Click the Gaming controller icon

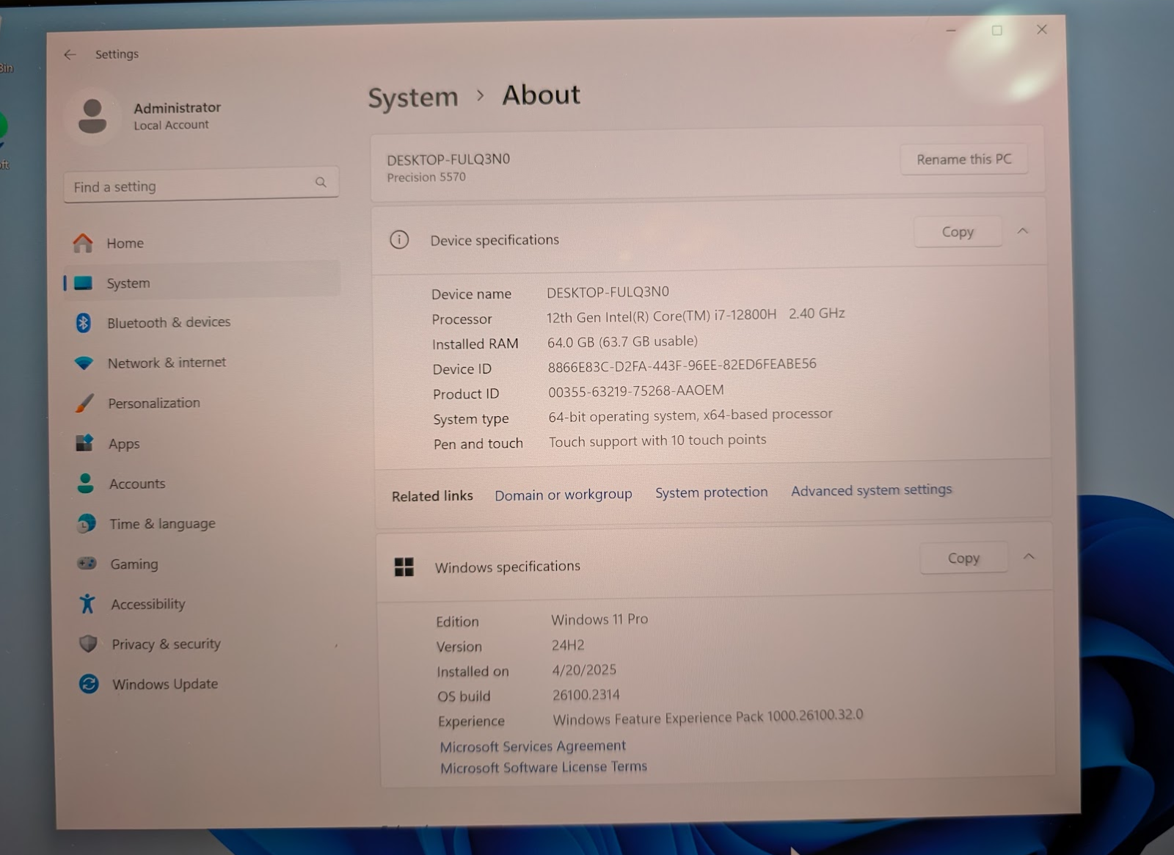point(87,564)
